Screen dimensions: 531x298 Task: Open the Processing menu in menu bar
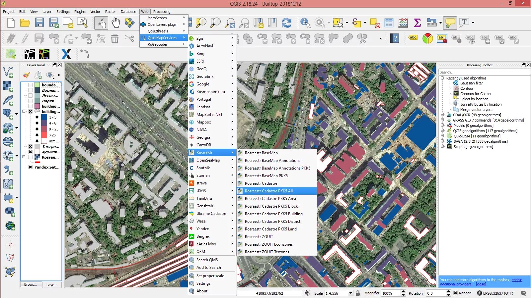(x=162, y=12)
